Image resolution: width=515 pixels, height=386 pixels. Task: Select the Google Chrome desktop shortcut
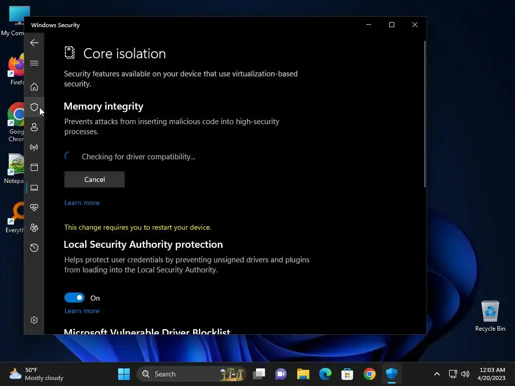tap(15, 123)
